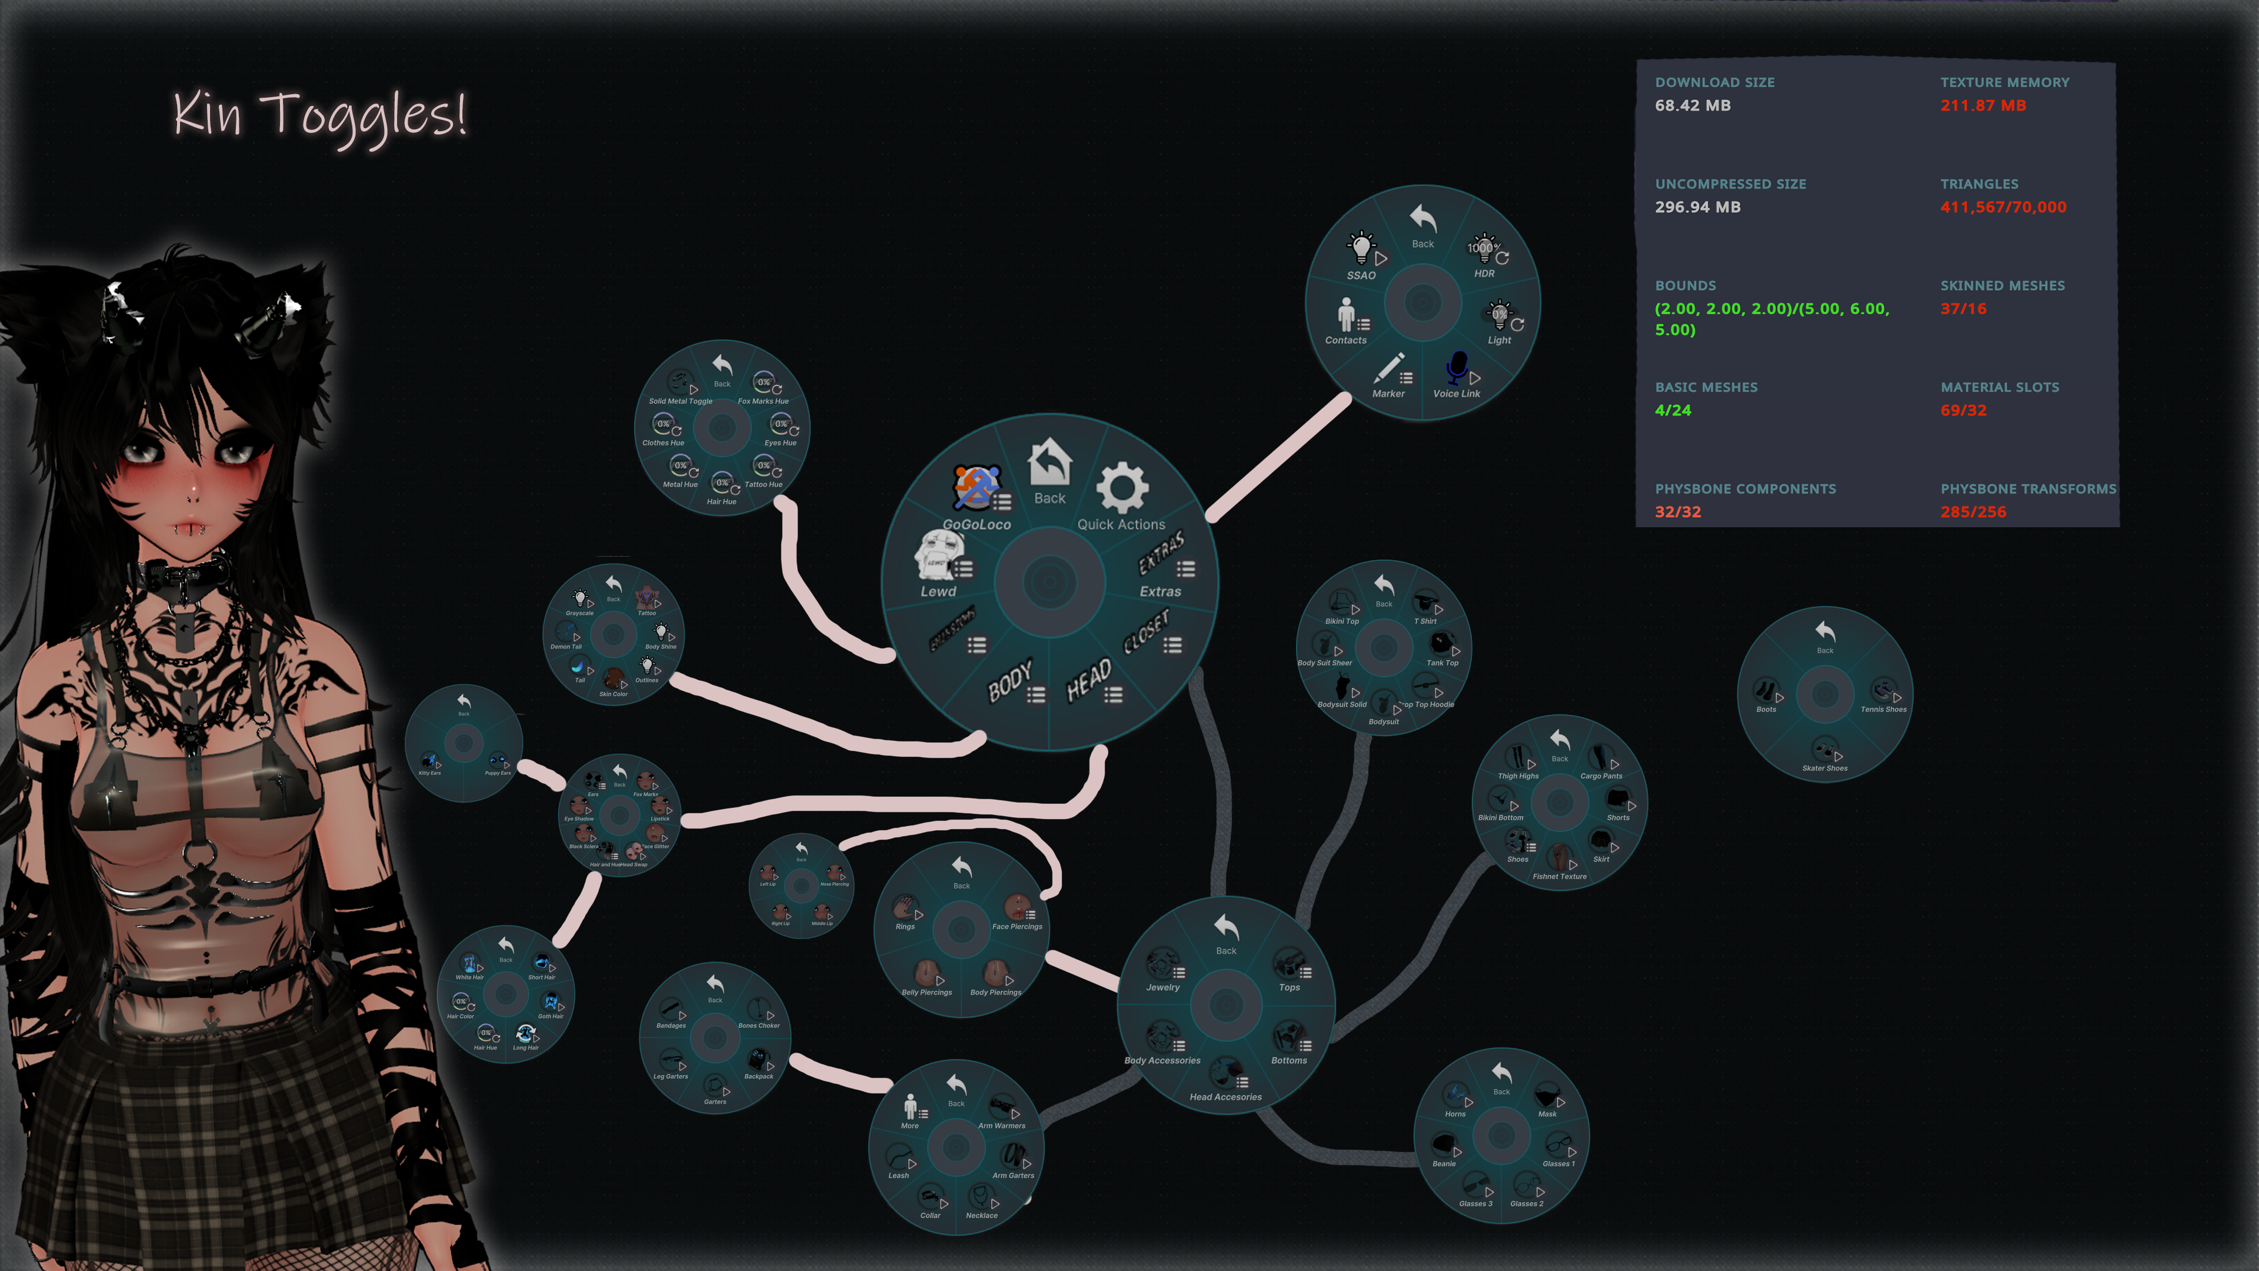2259x1271 pixels.
Task: Click Back in the main GoGoLoco wheel
Action: coord(1049,472)
